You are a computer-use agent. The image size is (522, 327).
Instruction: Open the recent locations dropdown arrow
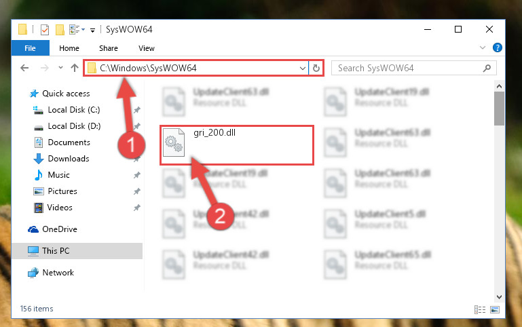(x=60, y=68)
